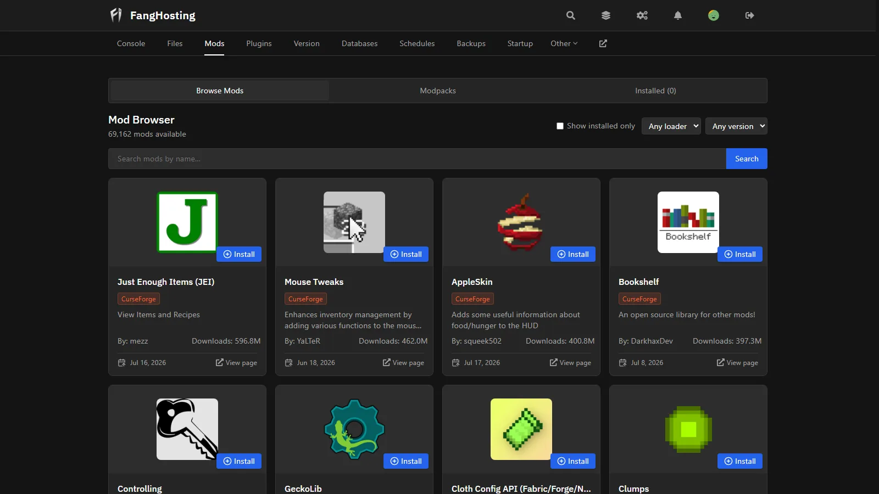Open the green user avatar
879x494 pixels.
pyautogui.click(x=714, y=15)
